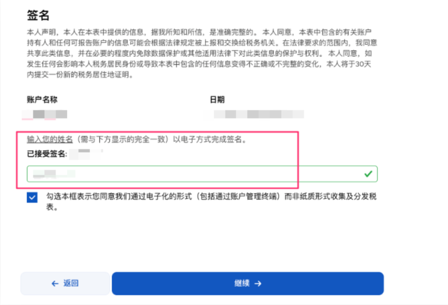The image size is (448, 305).
Task: Click the 已接受签名 label
Action: point(47,154)
